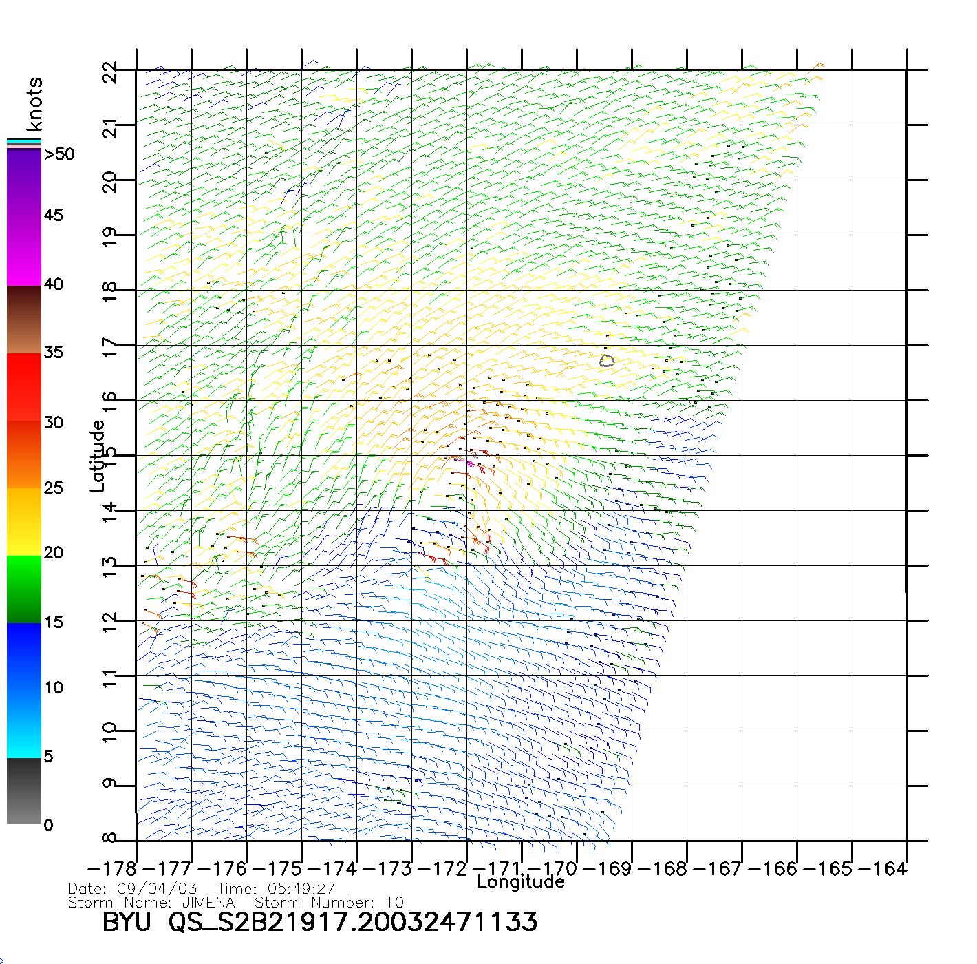Click the '>50' legend label
The width and height of the screenshot is (977, 964).
(59, 154)
